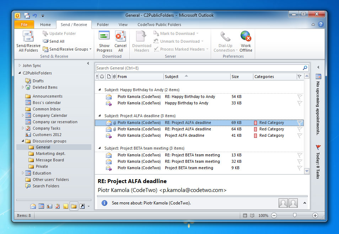
Task: Flag the Project ALFA deadline 41 KB message
Action: click(x=300, y=136)
